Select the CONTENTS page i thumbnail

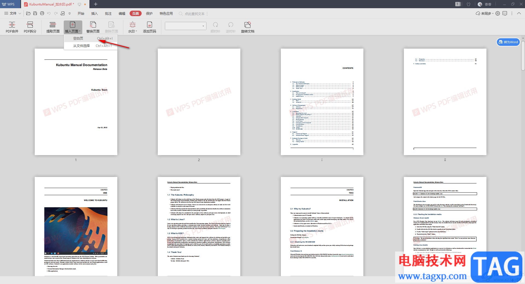click(x=322, y=102)
